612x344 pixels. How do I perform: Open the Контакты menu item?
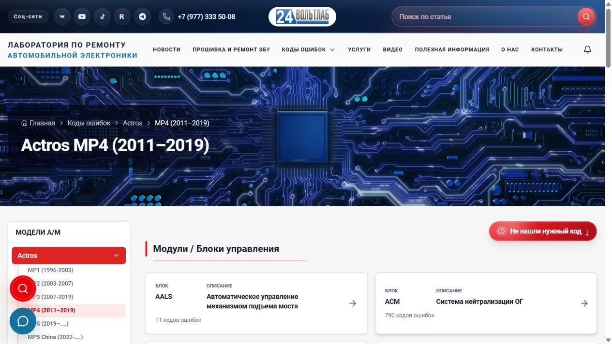coord(547,49)
